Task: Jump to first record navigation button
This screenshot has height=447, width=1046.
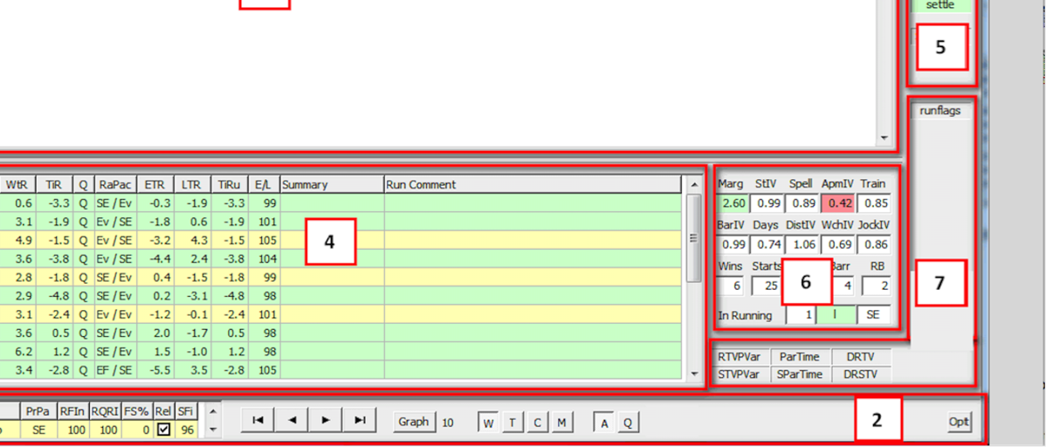Action: 258,421
